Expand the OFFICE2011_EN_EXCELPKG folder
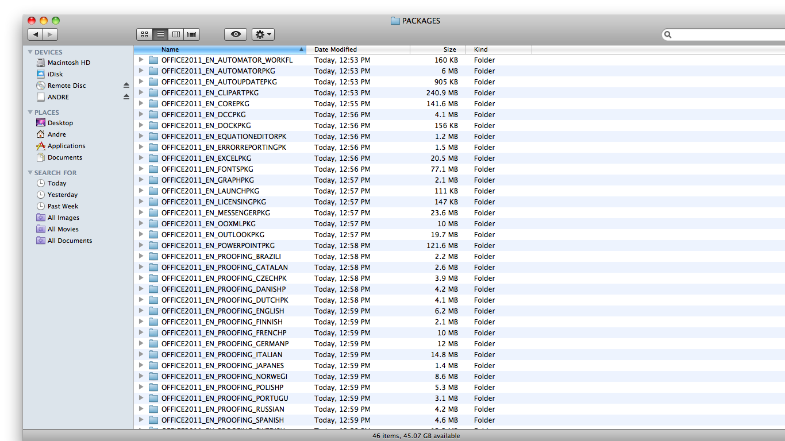 (x=141, y=158)
